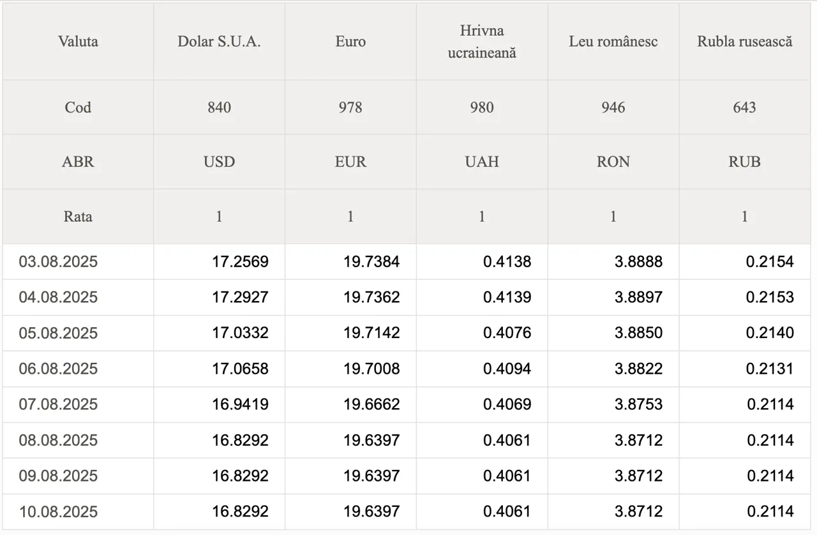Select USD rate 17.2927

click(x=240, y=297)
